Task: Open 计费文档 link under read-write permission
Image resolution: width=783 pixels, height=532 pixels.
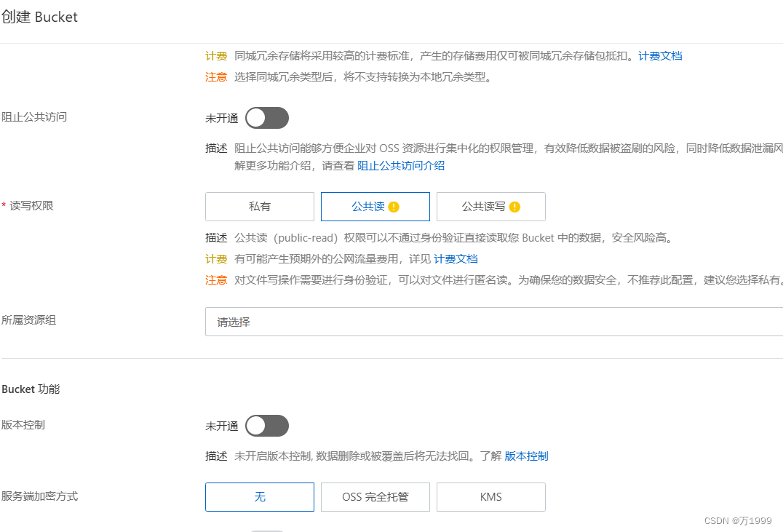Action: 456,259
